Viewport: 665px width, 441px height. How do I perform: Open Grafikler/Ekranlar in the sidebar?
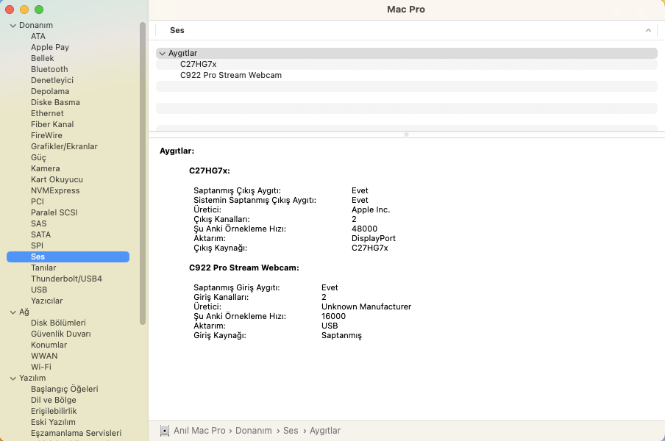(64, 146)
